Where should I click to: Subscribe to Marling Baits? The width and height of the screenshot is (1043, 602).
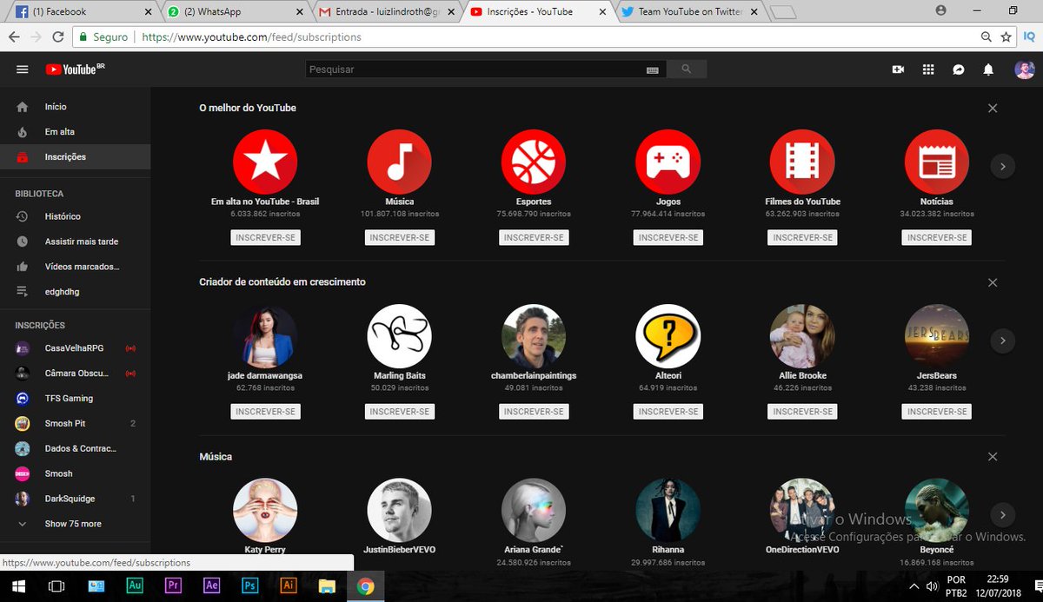tap(400, 412)
